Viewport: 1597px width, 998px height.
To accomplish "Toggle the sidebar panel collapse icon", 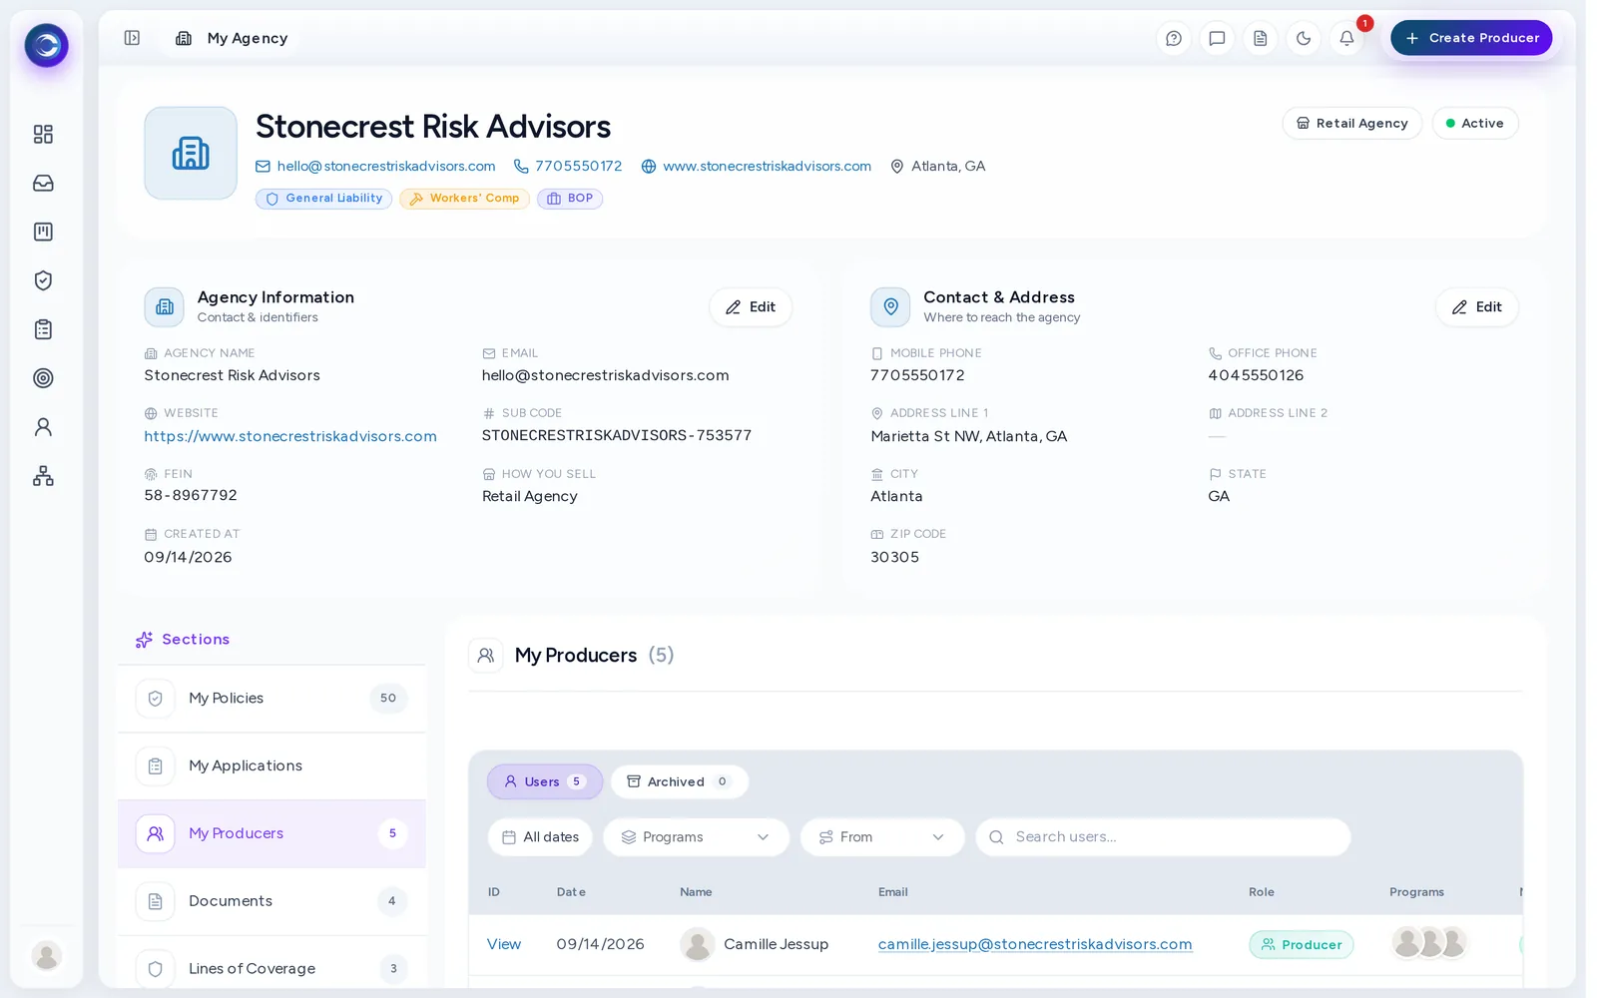I will [132, 38].
